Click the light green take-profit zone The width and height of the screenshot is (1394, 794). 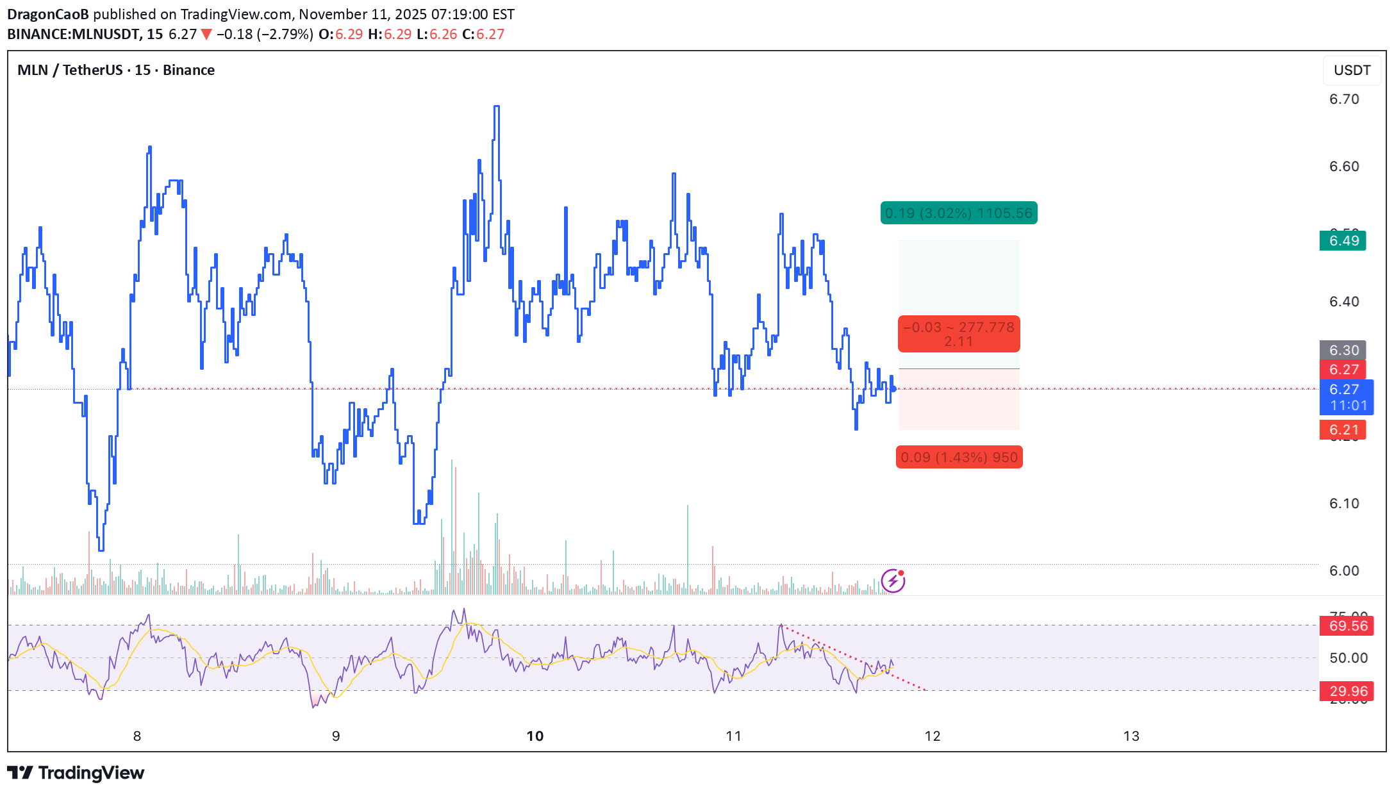(x=959, y=279)
